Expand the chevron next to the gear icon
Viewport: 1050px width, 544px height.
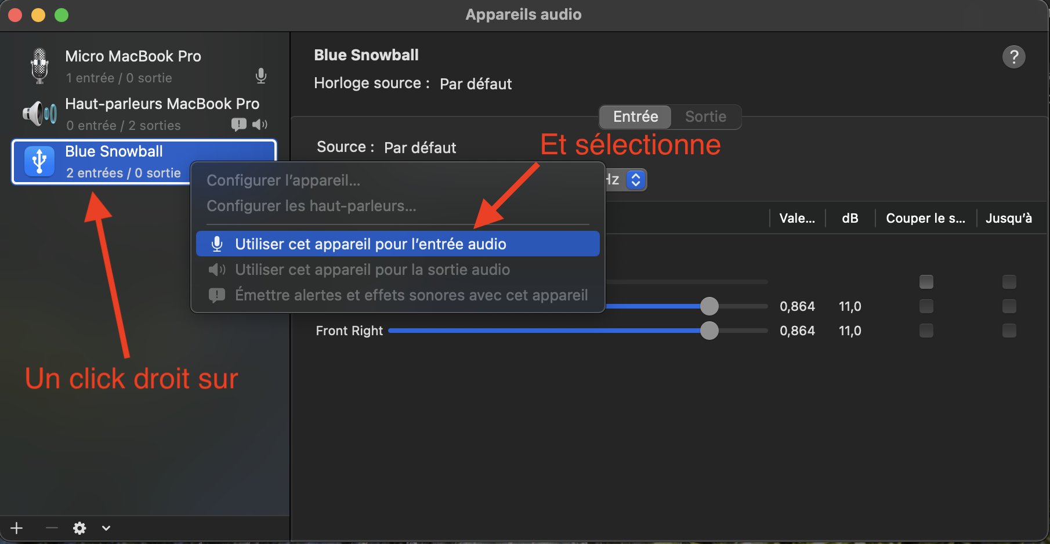tap(106, 528)
